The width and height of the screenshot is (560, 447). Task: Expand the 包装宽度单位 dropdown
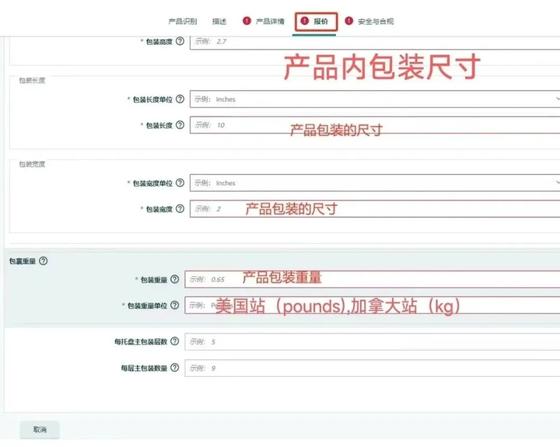coord(556,183)
